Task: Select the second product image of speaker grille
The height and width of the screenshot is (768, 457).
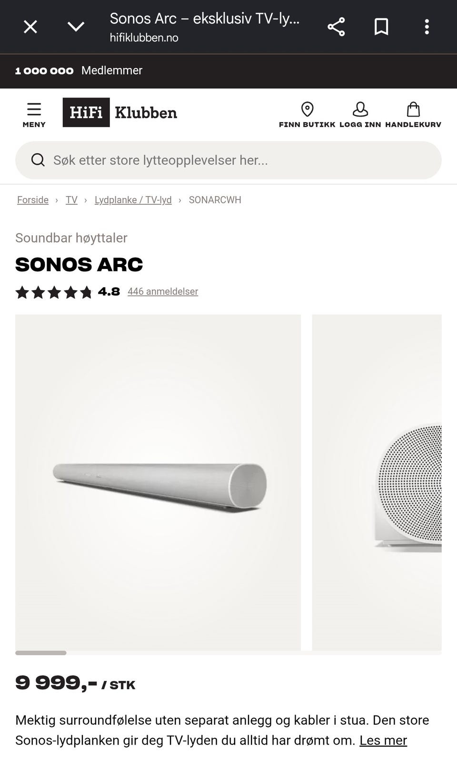Action: click(377, 482)
